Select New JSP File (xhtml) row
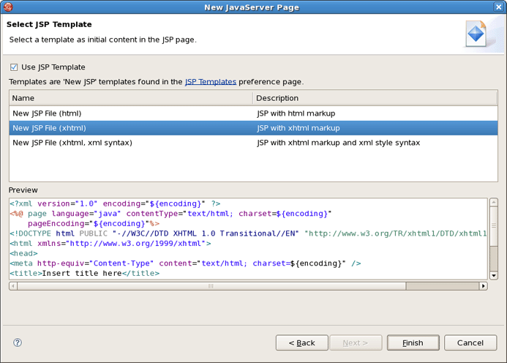507x363 pixels. tap(253, 128)
